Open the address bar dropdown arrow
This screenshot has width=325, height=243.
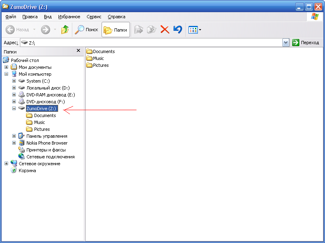[x=286, y=43]
